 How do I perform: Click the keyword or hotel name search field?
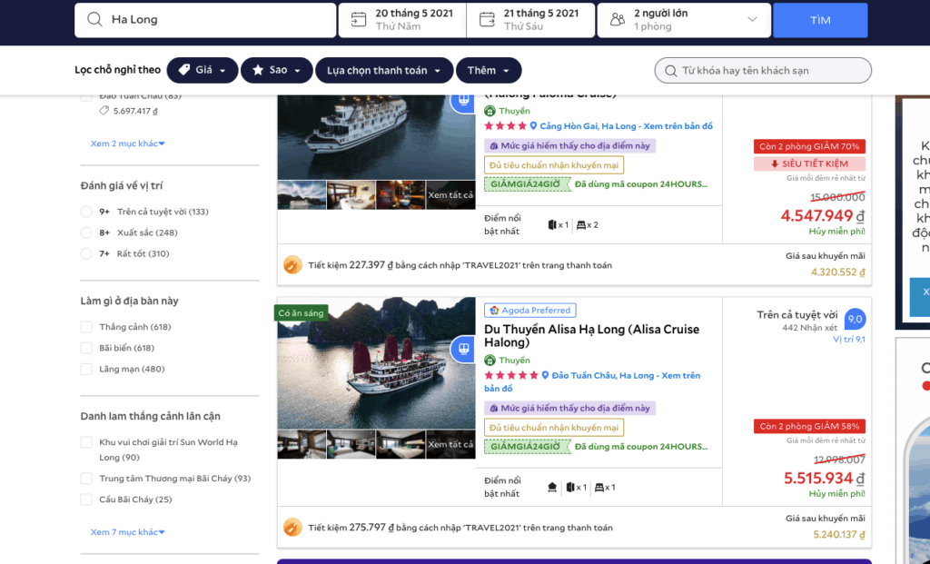coord(763,71)
